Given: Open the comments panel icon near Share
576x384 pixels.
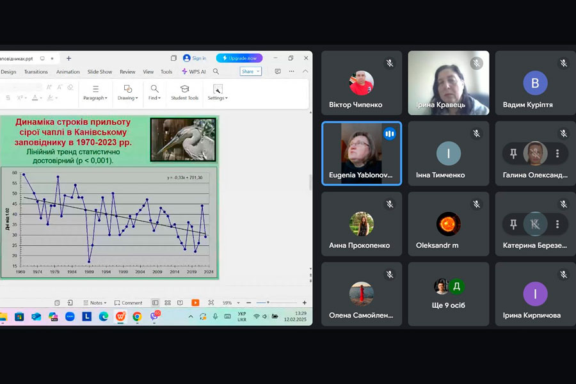Looking at the screenshot, I should click(x=277, y=72).
